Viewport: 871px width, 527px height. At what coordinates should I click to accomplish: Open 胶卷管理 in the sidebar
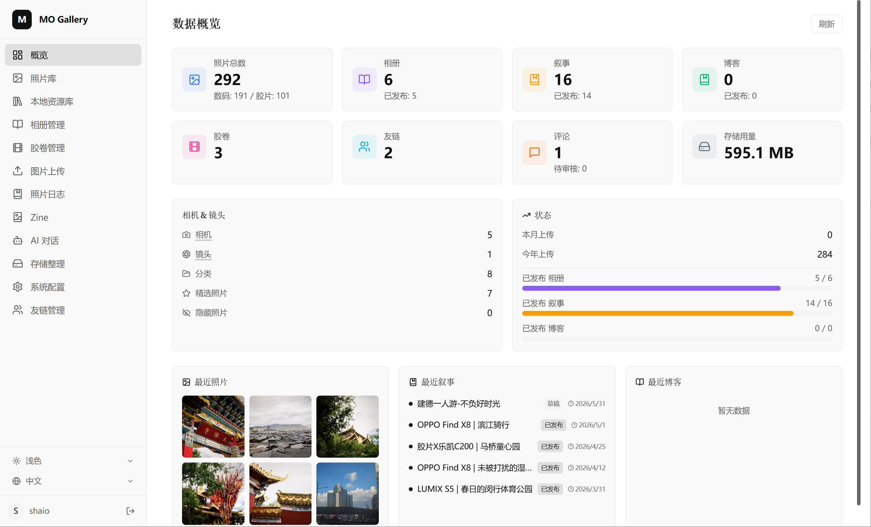click(73, 148)
